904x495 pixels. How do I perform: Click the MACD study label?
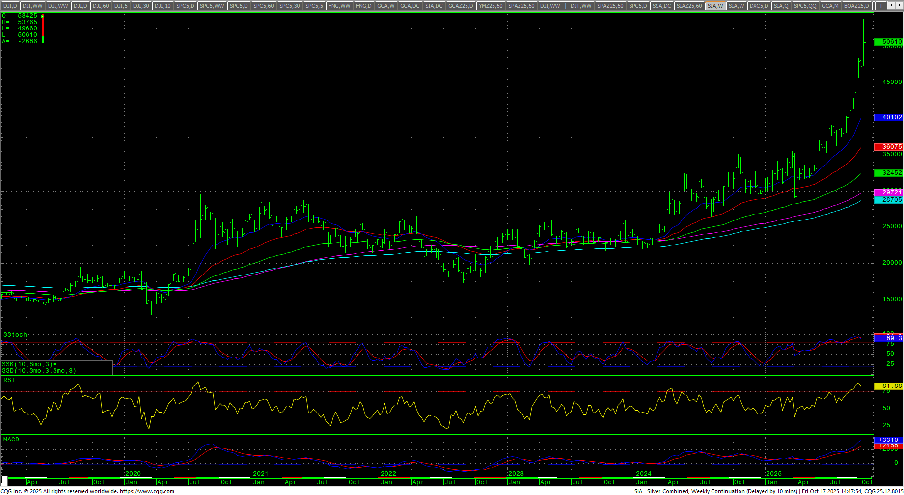pos(11,440)
